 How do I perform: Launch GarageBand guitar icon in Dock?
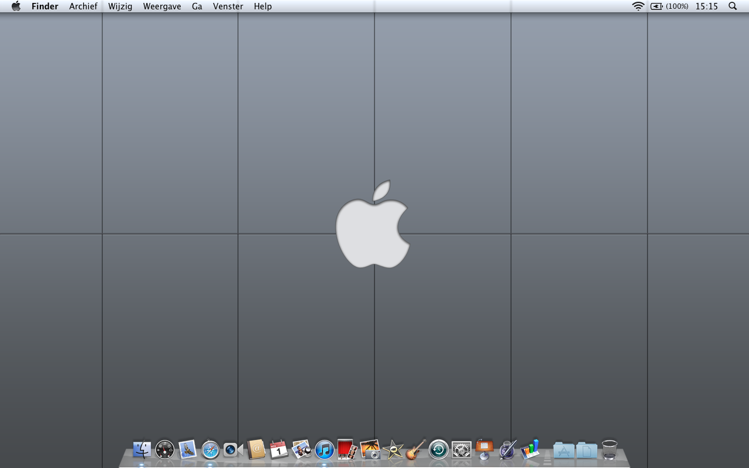[415, 449]
